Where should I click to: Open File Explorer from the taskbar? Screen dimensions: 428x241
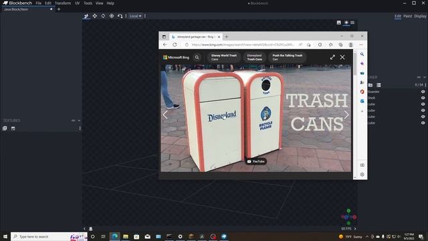pyautogui.click(x=126, y=236)
